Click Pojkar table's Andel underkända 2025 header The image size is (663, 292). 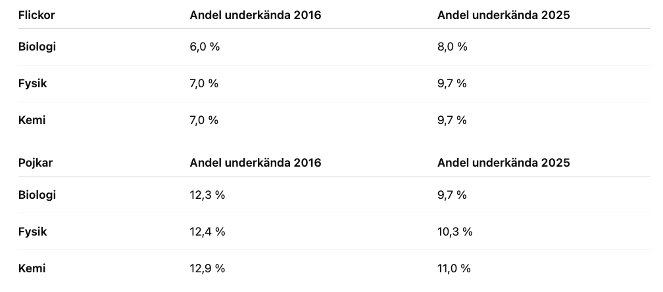coord(503,163)
